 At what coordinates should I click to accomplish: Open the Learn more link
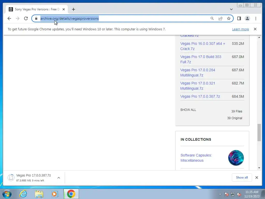(x=240, y=29)
